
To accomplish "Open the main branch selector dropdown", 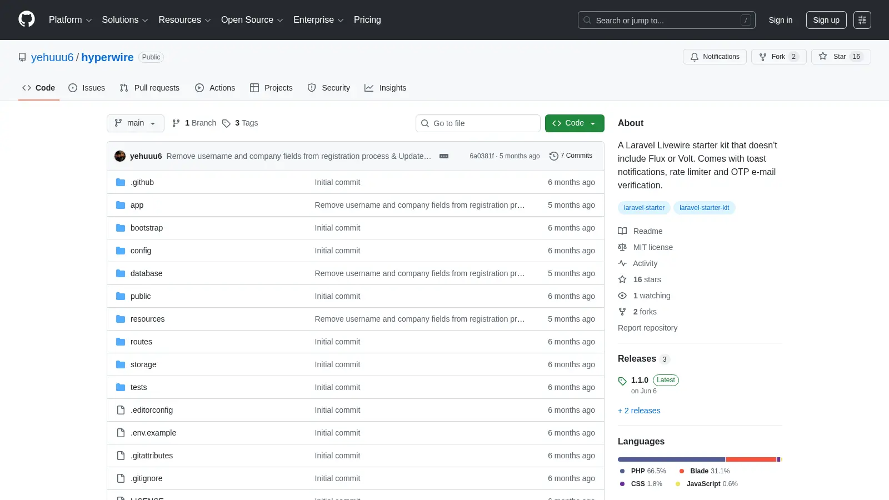I will (136, 123).
